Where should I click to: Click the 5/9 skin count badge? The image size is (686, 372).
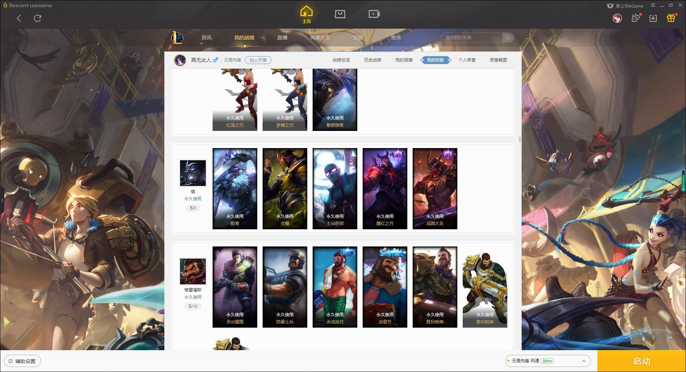click(x=193, y=208)
